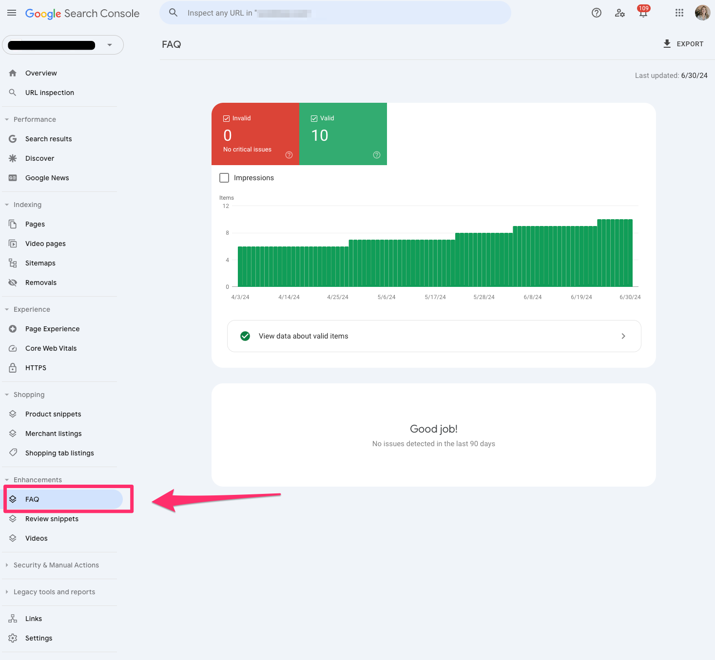Viewport: 715px width, 660px height.
Task: Open Core Web Vitals report
Action: coord(62,348)
